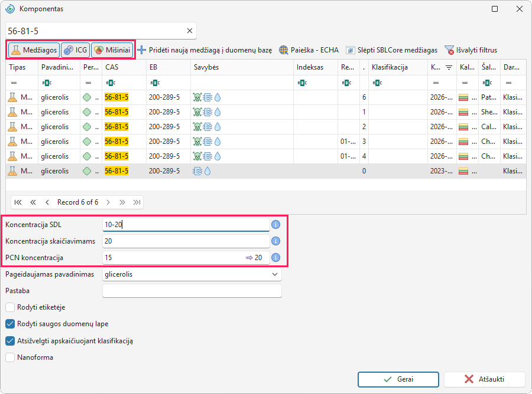
Task: Go to the first record
Action: [x=18, y=202]
